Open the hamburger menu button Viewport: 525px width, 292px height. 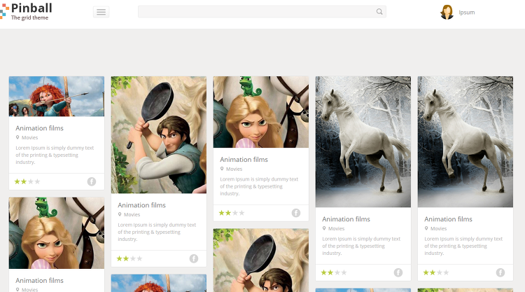click(101, 12)
